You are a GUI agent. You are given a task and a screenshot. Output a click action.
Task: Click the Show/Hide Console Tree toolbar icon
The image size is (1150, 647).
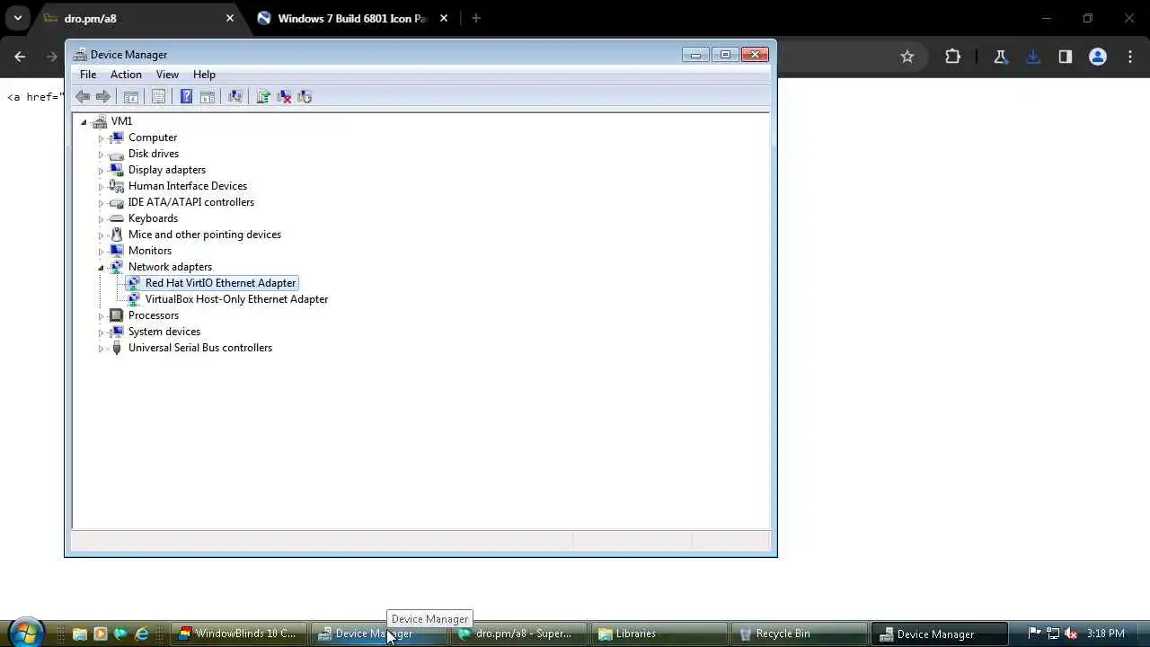tap(131, 97)
